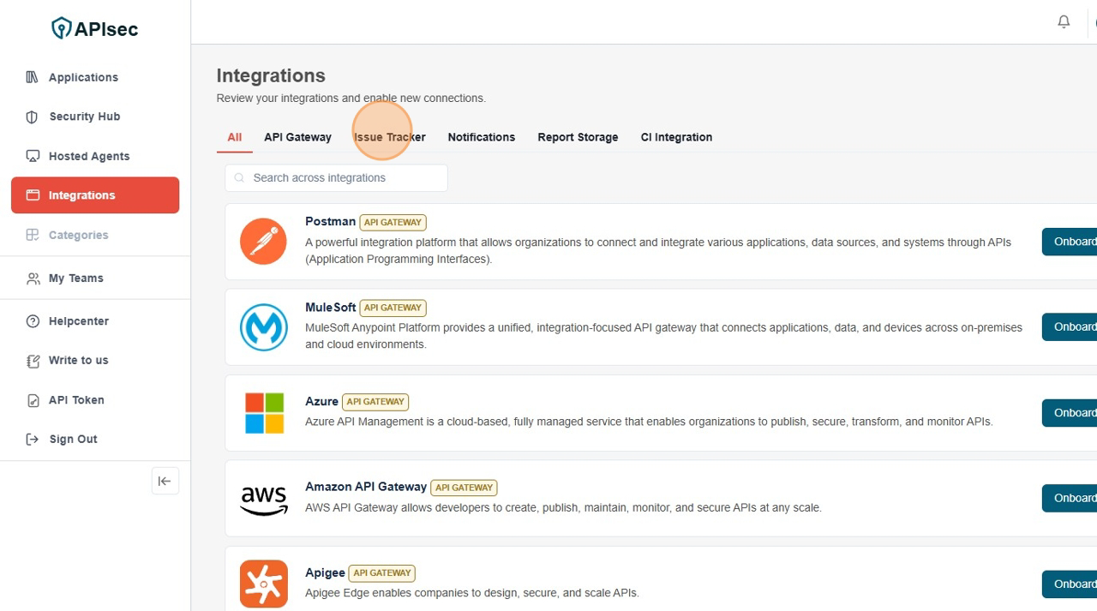Image resolution: width=1097 pixels, height=611 pixels.
Task: Open My Teams in the sidebar
Action: point(75,279)
